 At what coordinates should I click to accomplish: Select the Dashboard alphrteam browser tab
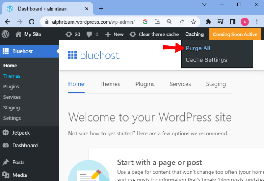coord(47,9)
